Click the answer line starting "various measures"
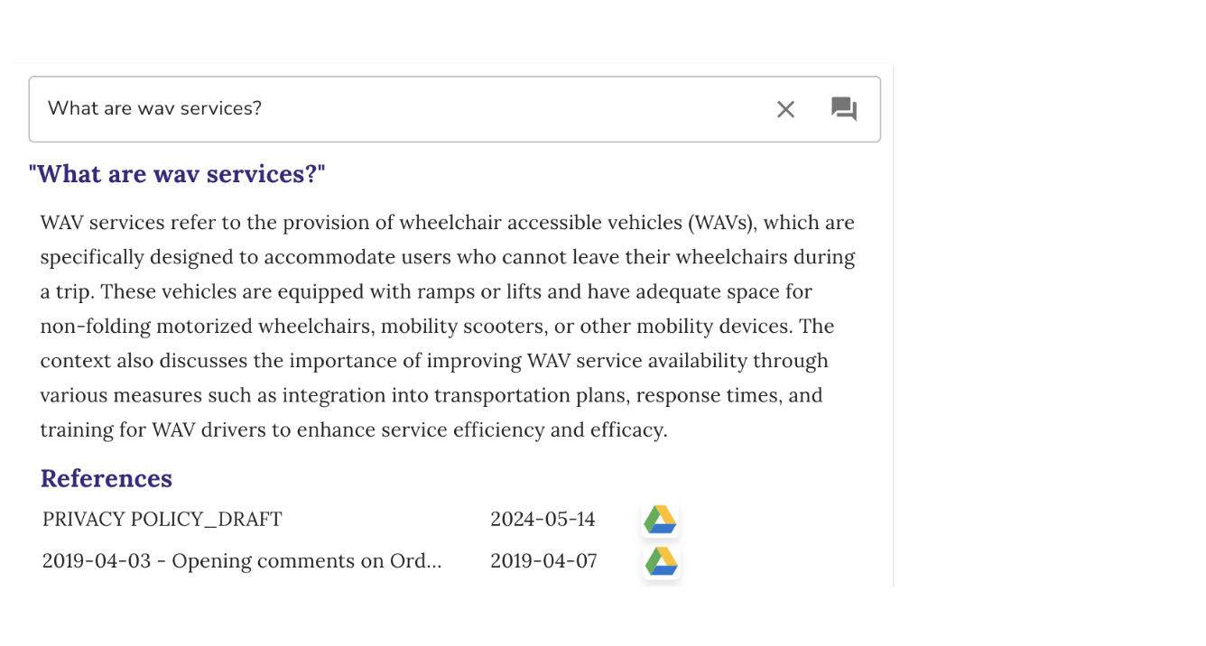Viewport: 1206px width, 646px height. (x=431, y=395)
